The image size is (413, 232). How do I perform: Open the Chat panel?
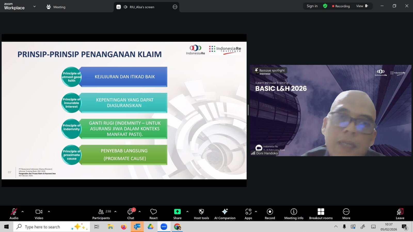pyautogui.click(x=131, y=214)
